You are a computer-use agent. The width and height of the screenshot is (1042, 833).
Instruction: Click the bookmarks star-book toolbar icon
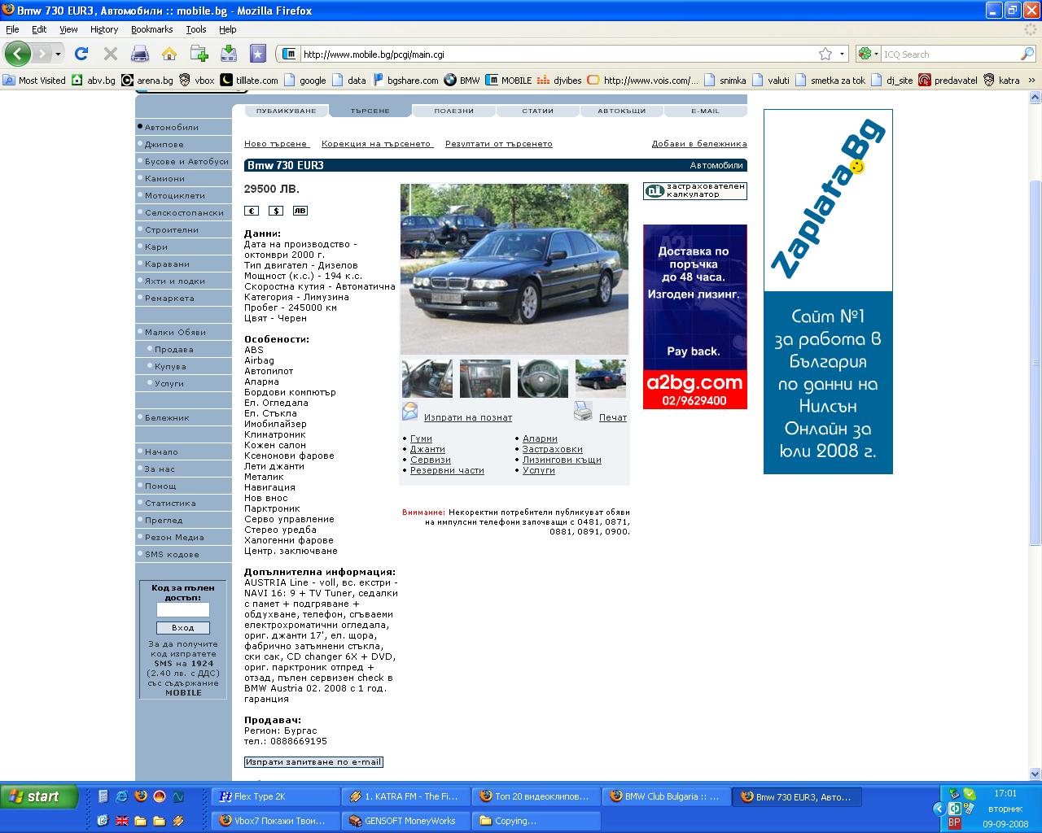coord(258,54)
